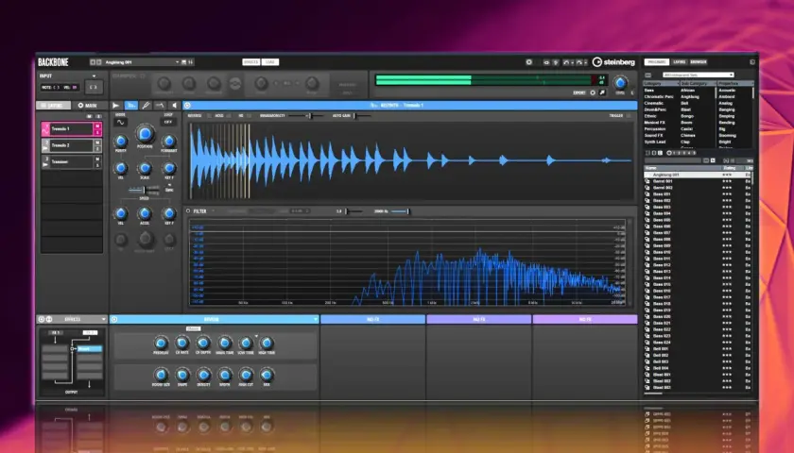
Task: Toggle the Resynth section power button
Action: coord(187,105)
